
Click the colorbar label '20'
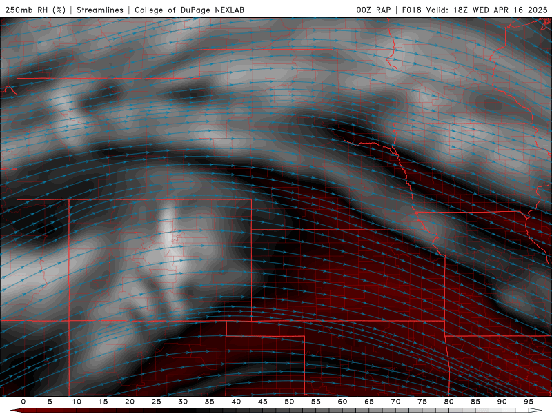(x=130, y=402)
